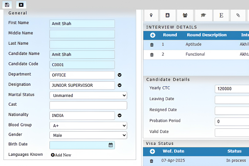This screenshot has width=249, height=166.
Task: Click the Yearly CTC field
Action: click(232, 89)
